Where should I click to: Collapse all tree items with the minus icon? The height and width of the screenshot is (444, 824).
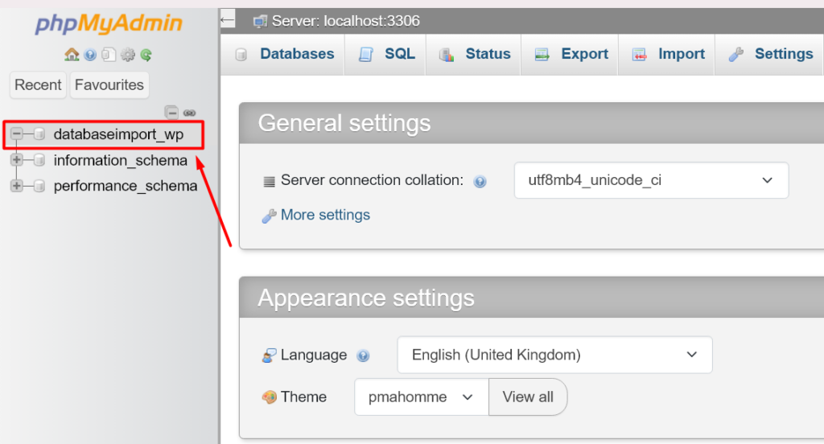(x=172, y=112)
